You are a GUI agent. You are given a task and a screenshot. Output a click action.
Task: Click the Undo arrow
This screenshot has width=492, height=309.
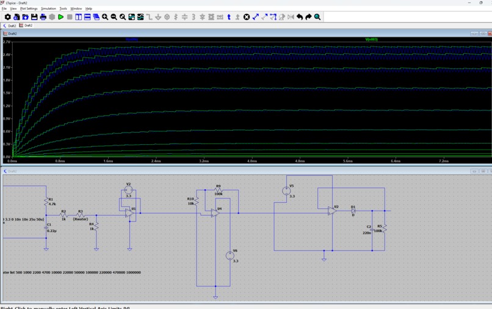(300, 17)
